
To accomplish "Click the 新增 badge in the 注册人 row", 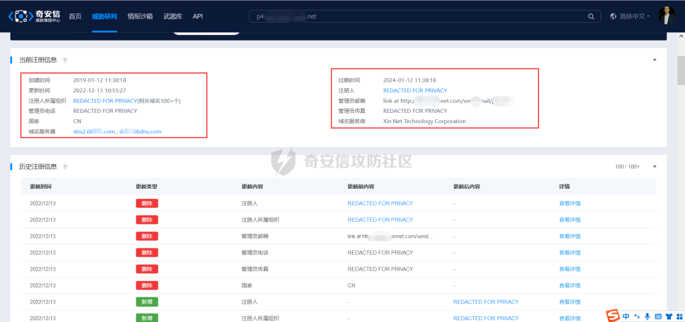I will point(147,302).
